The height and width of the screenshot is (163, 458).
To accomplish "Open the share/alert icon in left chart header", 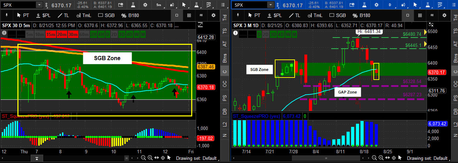I will click(x=121, y=5).
